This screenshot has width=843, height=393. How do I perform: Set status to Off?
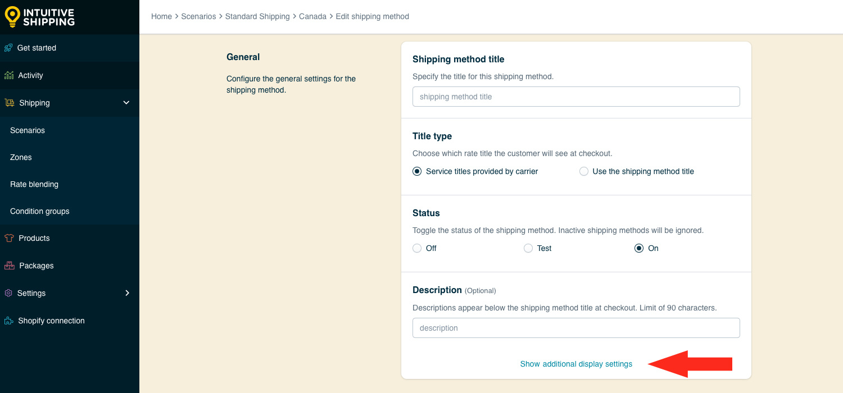(x=417, y=248)
